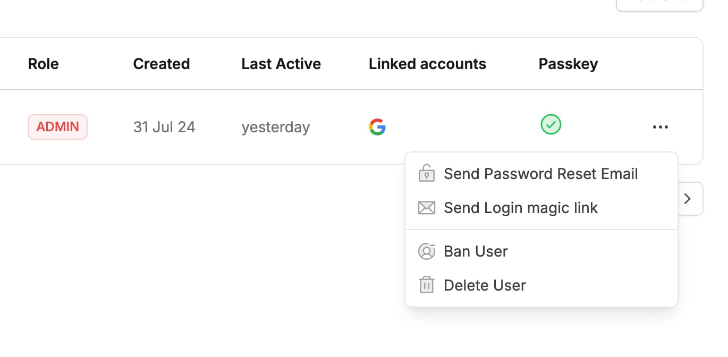The width and height of the screenshot is (728, 357).
Task: Click the ban user person icon
Action: [x=427, y=251]
